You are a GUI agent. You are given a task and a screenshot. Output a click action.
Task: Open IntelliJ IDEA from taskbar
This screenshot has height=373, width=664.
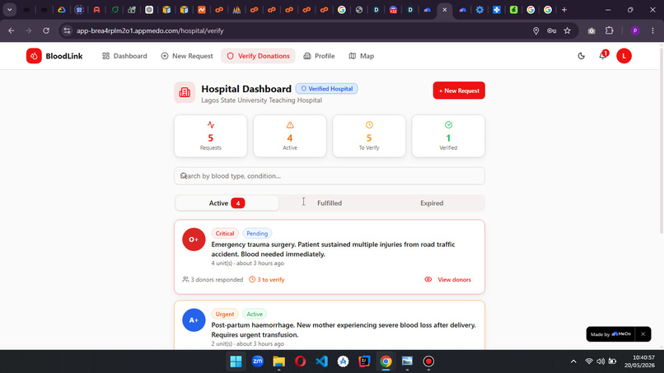pos(364,361)
